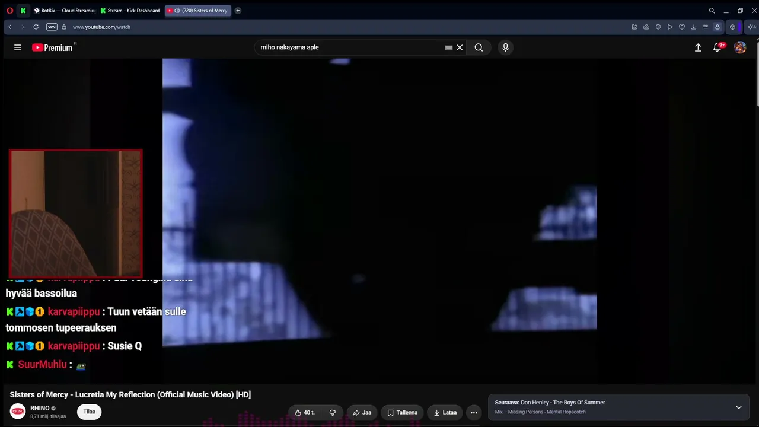
Task: Open the browser downloads panel
Action: pos(694,27)
